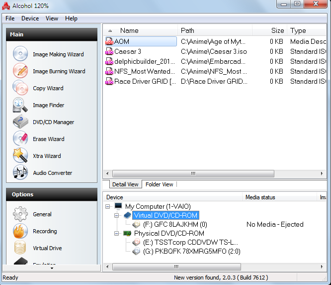Select the Caesar 3 image file
The width and height of the screenshot is (331, 285).
[128, 51]
